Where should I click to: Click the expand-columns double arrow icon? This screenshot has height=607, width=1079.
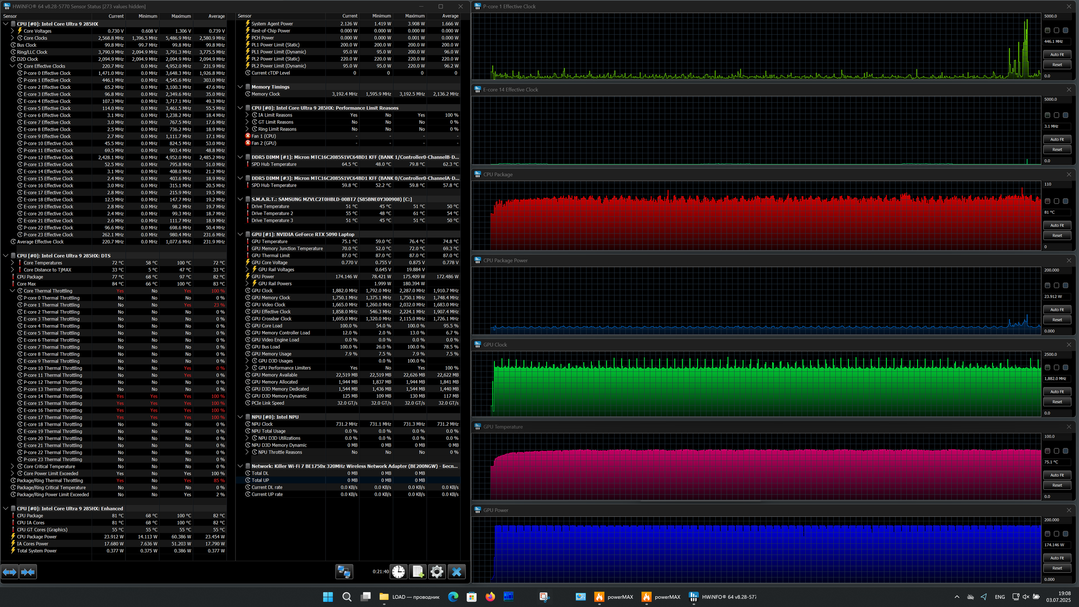[10, 572]
